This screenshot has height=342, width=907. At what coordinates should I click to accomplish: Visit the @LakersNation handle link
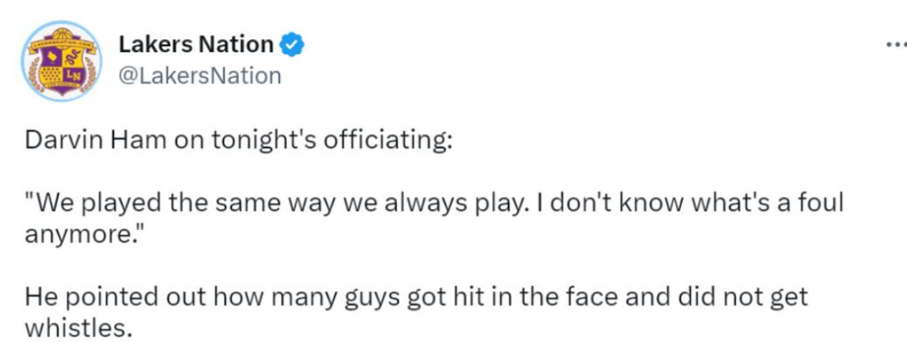199,76
